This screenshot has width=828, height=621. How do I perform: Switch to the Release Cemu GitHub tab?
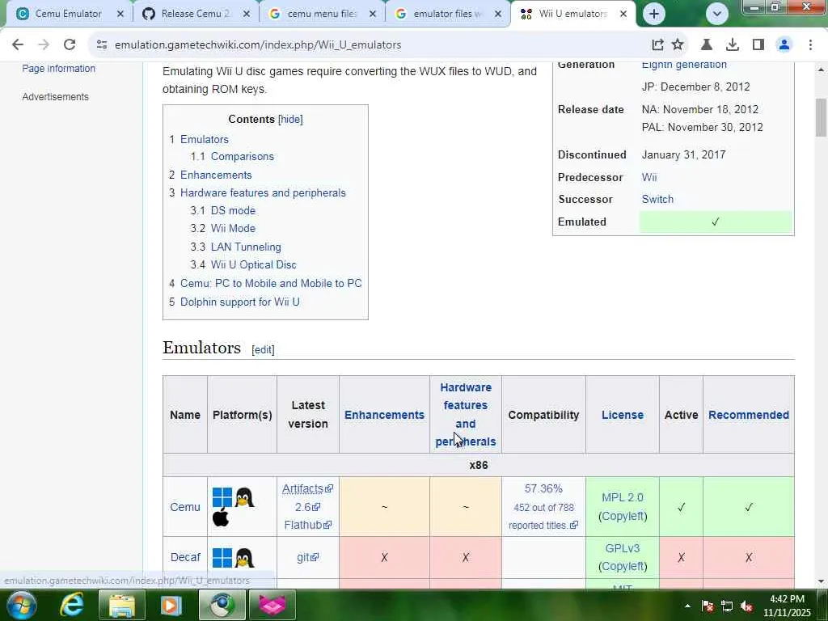(x=196, y=15)
